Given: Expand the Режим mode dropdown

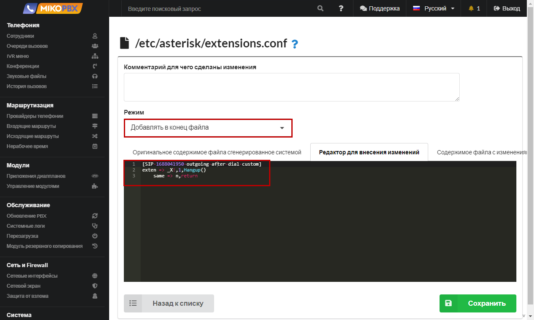Looking at the screenshot, I should [208, 128].
